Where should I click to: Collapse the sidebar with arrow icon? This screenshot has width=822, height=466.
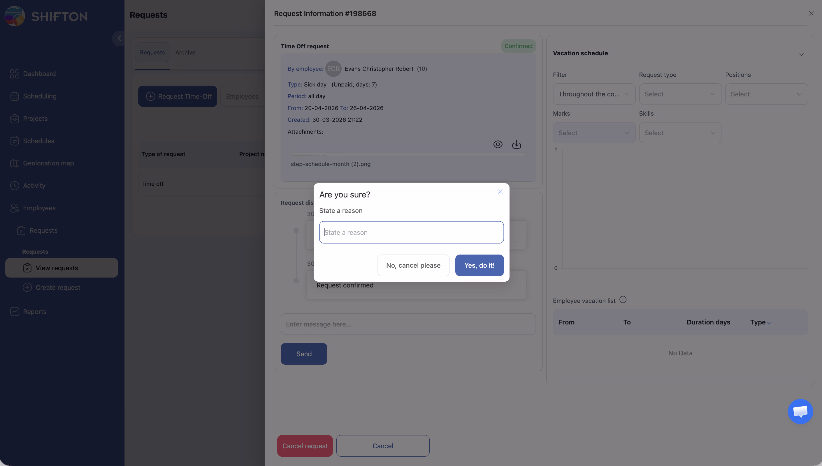tap(119, 38)
